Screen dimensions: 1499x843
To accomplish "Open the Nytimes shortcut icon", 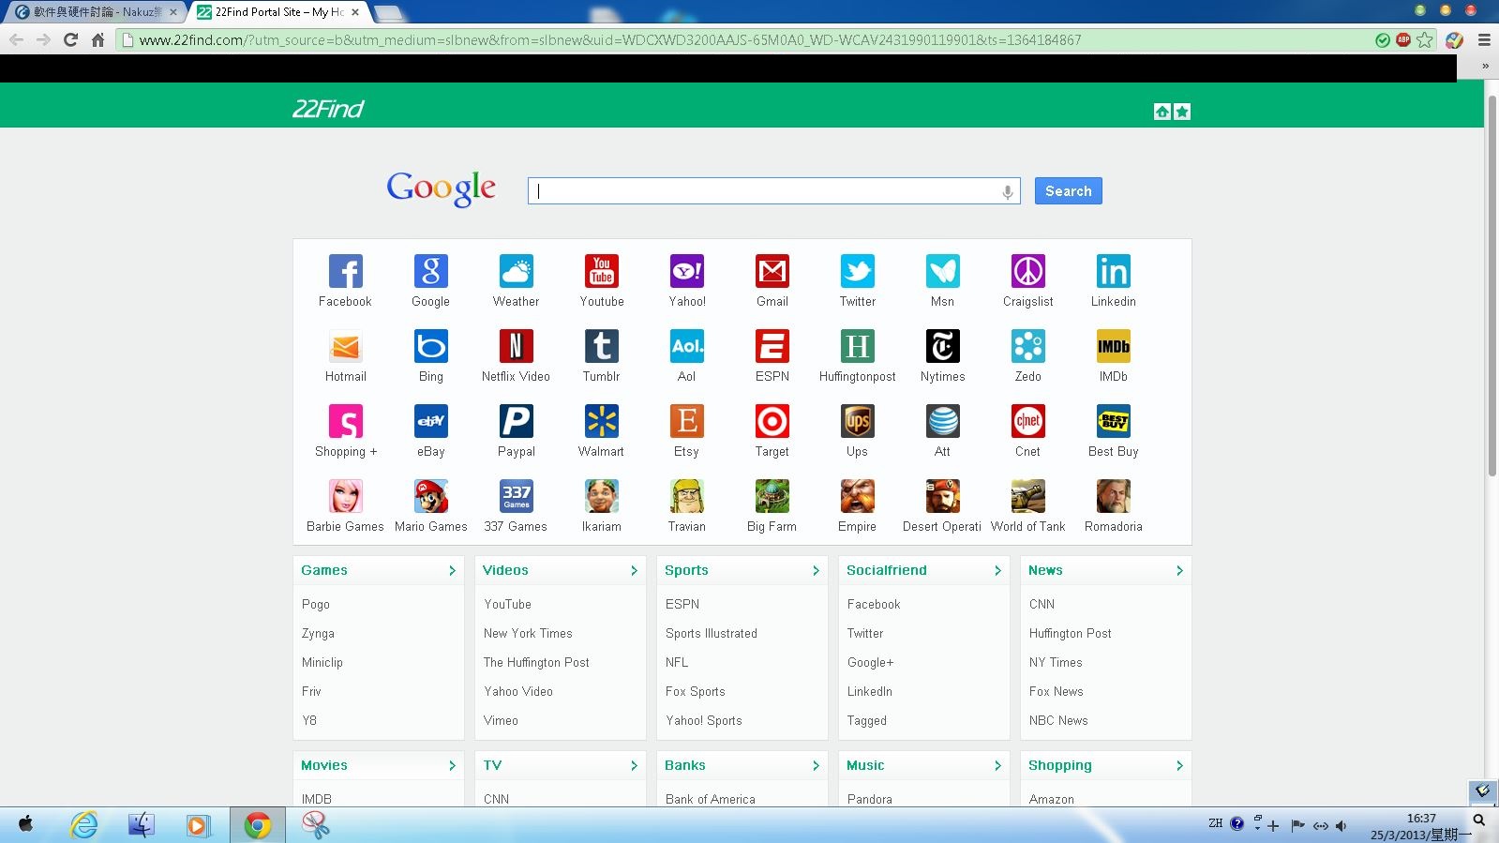I will point(943,347).
